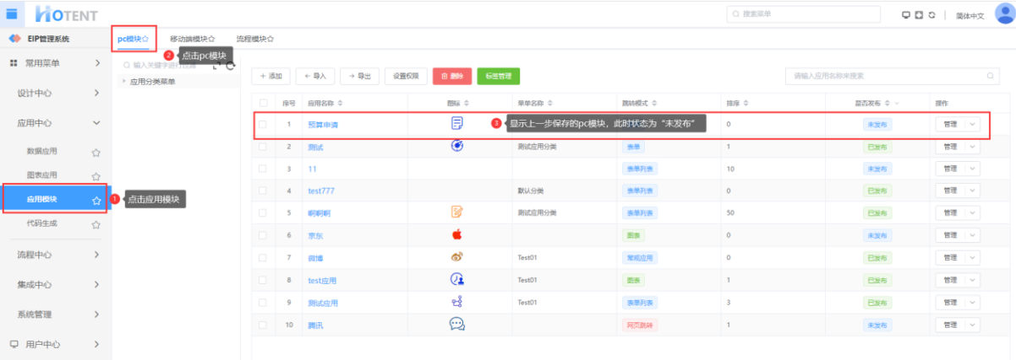Switch to the 移动端模块 tab

[x=192, y=39]
